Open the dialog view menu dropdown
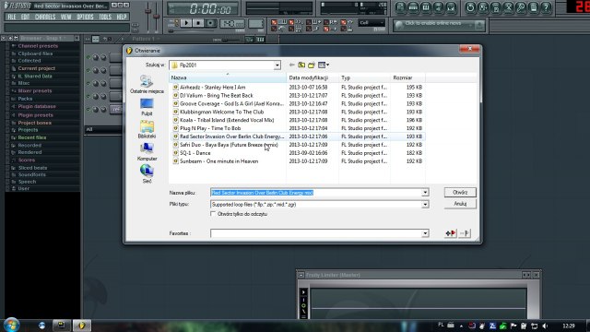This screenshot has height=332, width=590. (324, 65)
